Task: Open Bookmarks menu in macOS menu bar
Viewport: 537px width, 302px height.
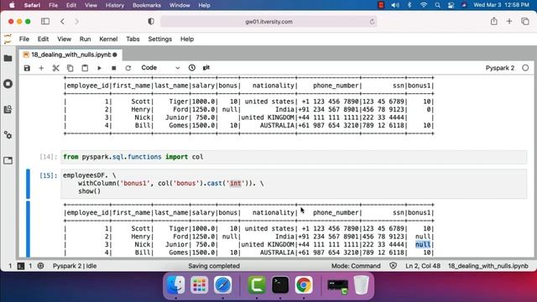Action: click(x=147, y=5)
